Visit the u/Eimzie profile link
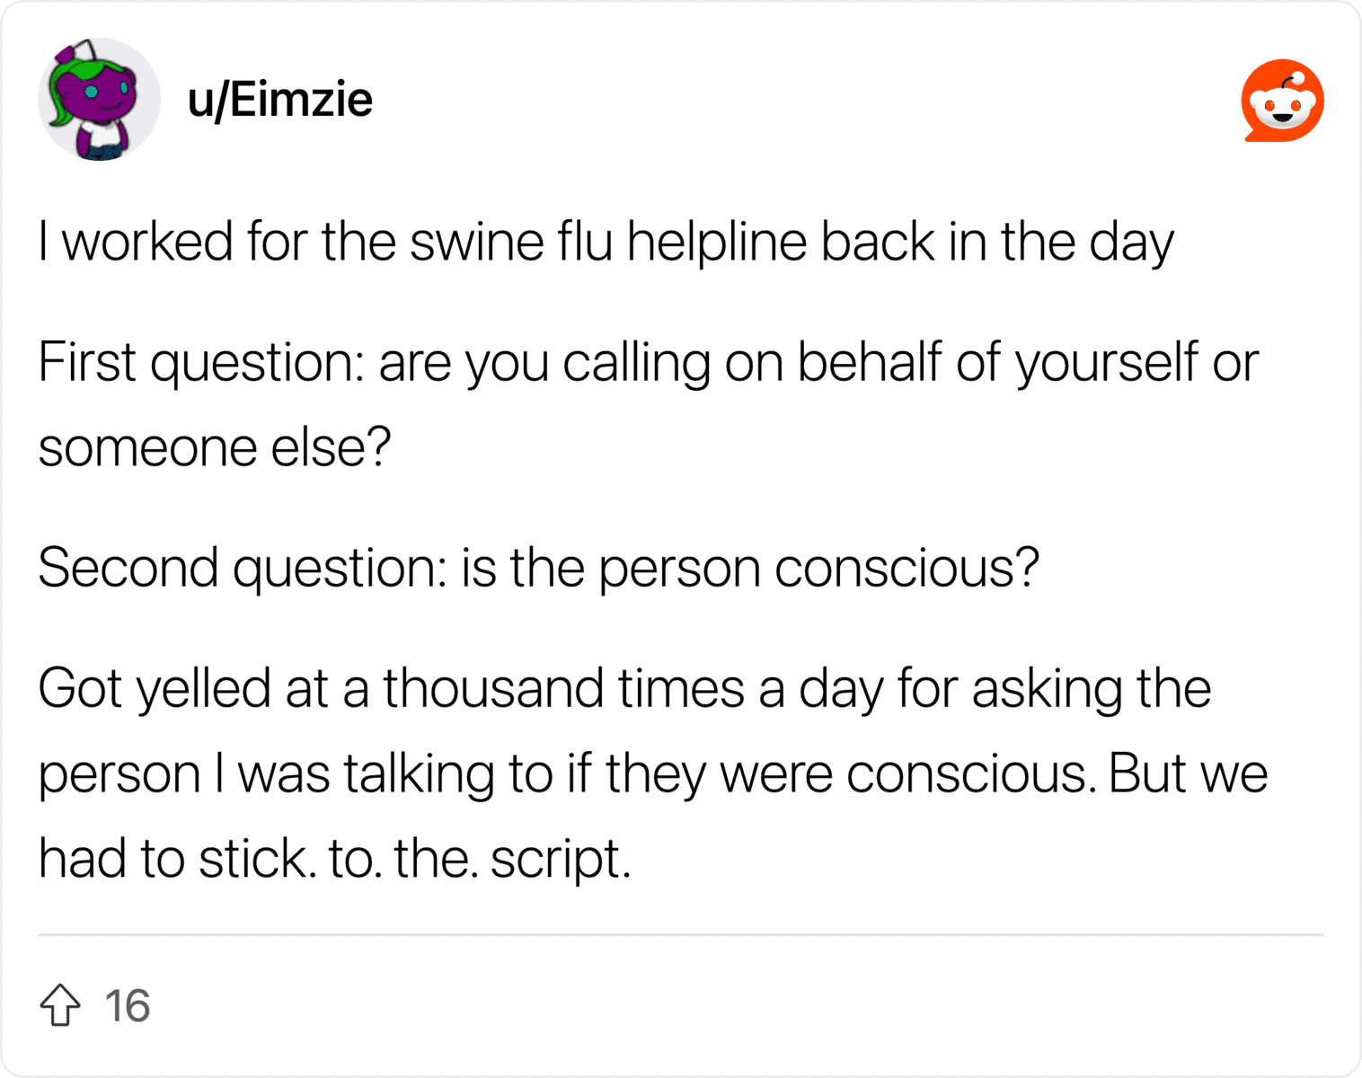 (x=279, y=99)
